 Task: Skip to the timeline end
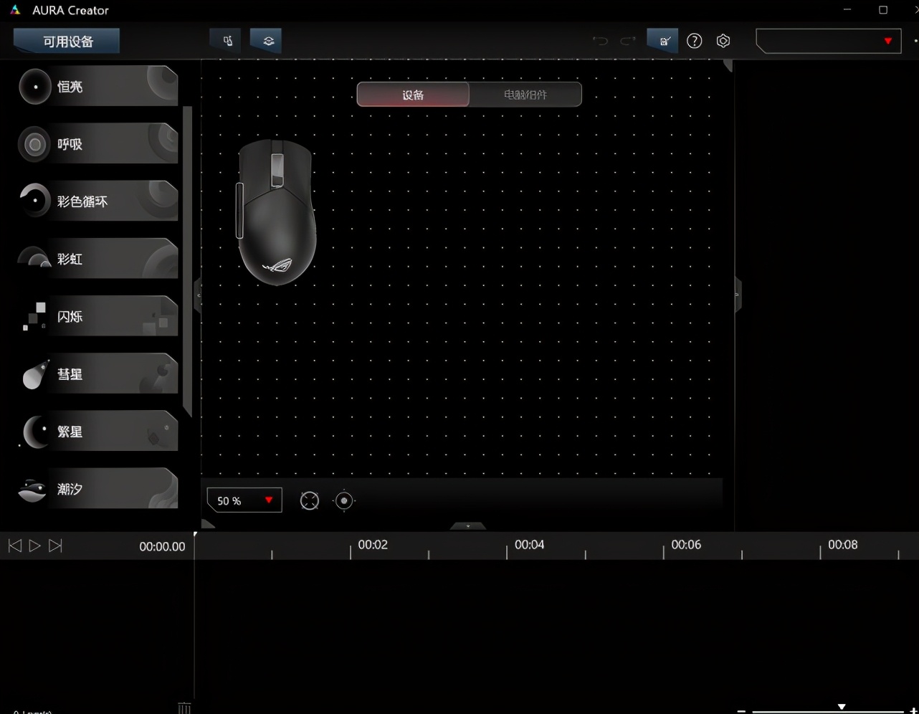click(x=55, y=546)
